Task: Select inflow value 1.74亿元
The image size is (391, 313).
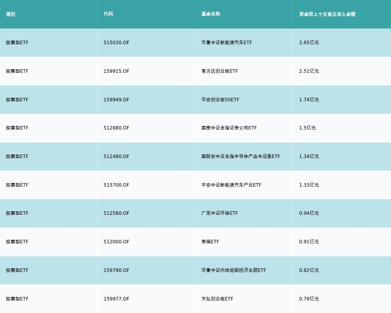Action: tap(309, 100)
